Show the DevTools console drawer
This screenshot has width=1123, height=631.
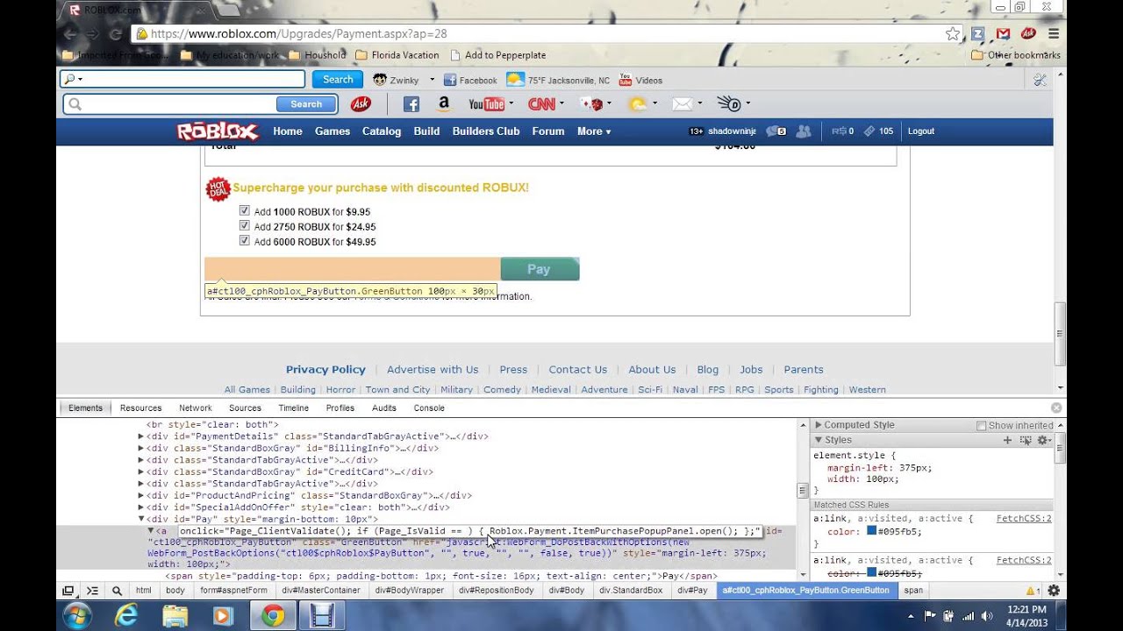[92, 591]
